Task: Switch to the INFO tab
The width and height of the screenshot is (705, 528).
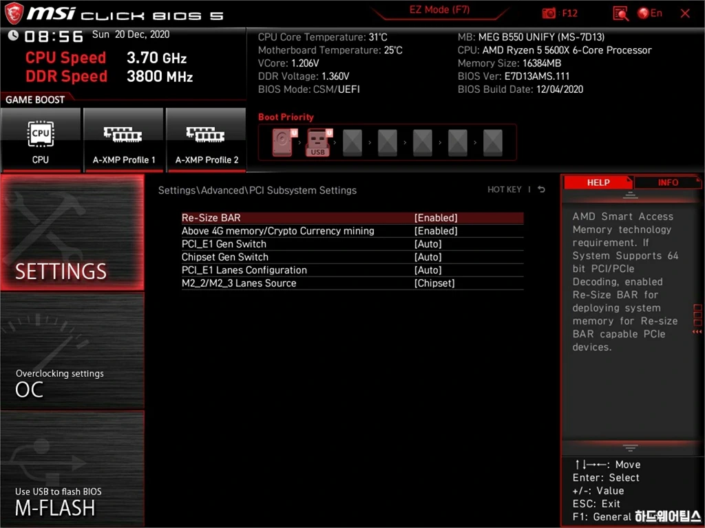Action: [668, 182]
